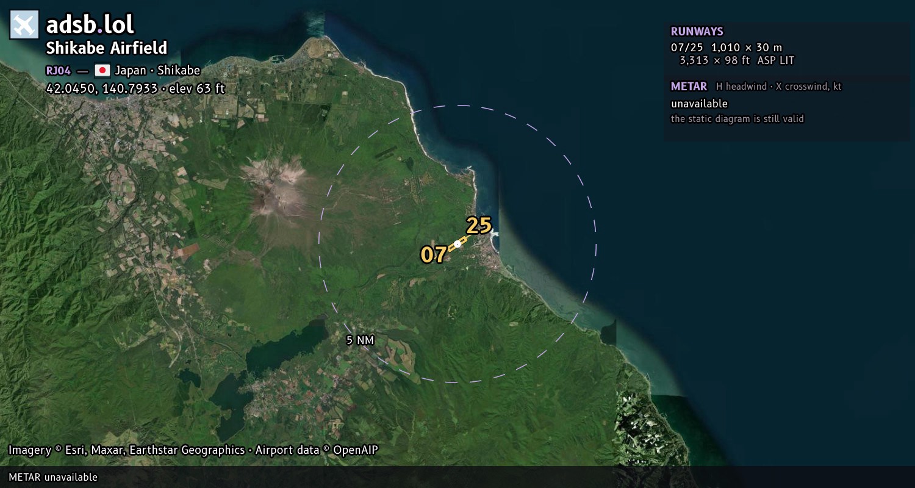
Task: Select the runway 07 end marker
Action: [433, 254]
